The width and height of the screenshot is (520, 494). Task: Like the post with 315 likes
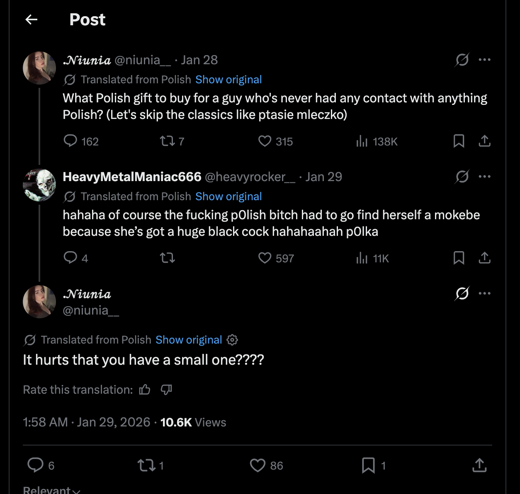265,141
